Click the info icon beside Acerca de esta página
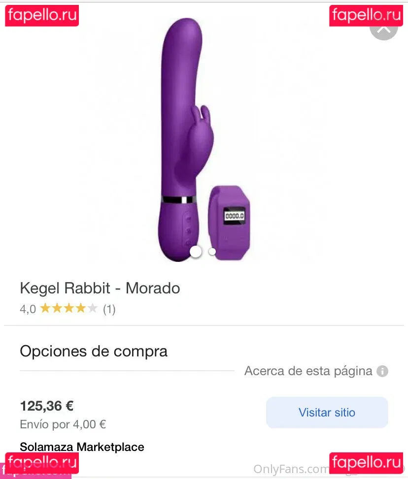Screen dimensions: 408x479 [382, 371]
